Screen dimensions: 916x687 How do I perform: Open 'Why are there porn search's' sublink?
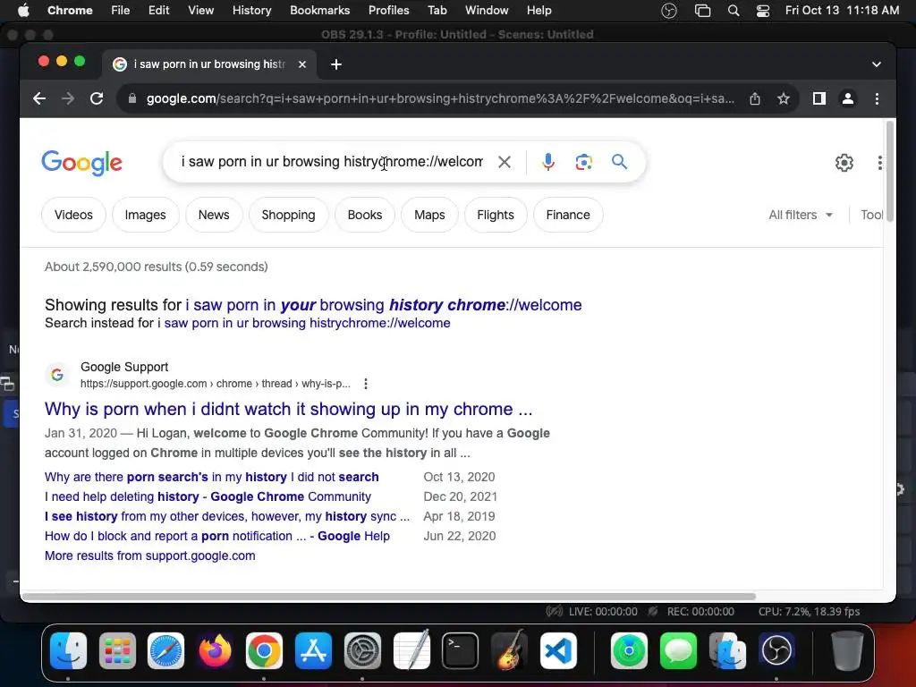[x=211, y=478]
